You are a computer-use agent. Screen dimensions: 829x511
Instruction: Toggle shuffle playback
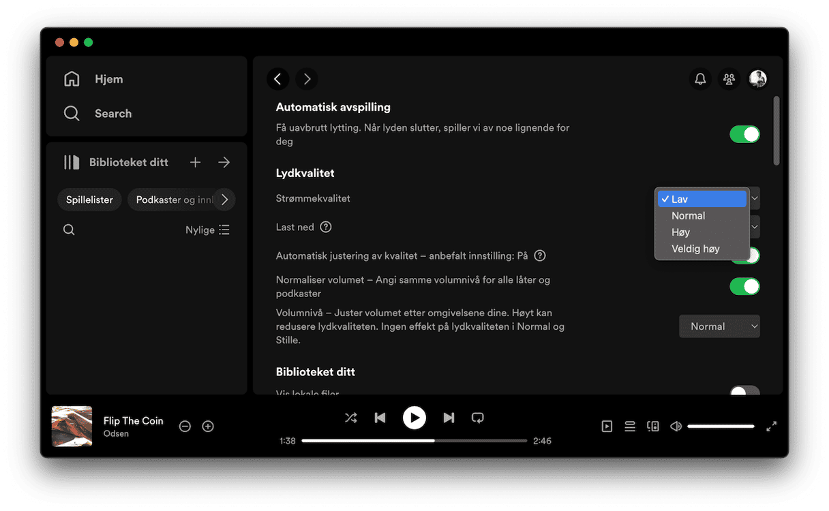350,418
